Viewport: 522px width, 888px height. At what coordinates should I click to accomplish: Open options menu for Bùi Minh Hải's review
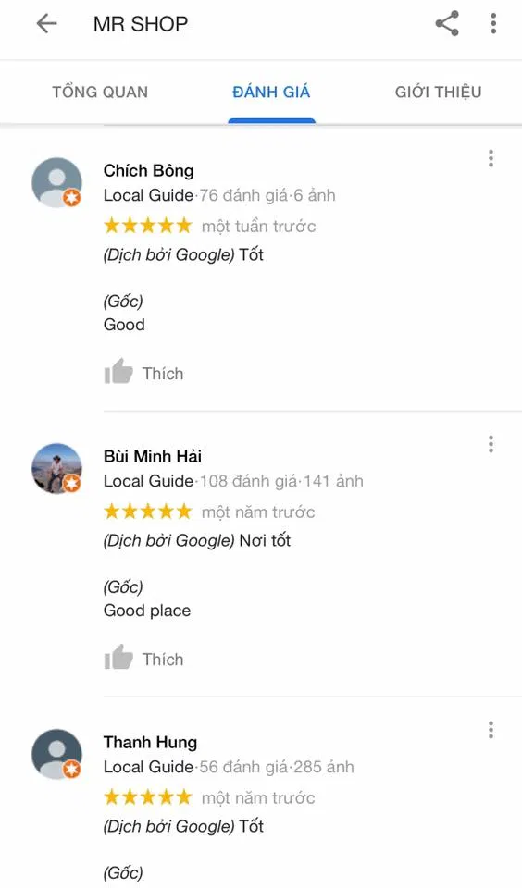pyautogui.click(x=491, y=444)
